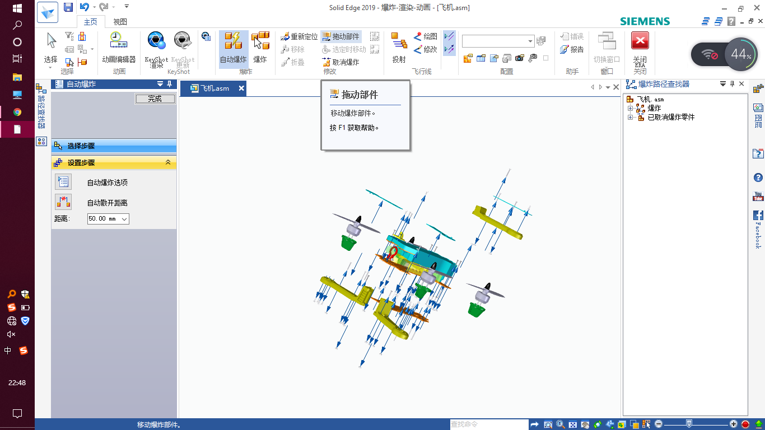Open the KeyShot 渲染 rendering tool

tap(155, 48)
